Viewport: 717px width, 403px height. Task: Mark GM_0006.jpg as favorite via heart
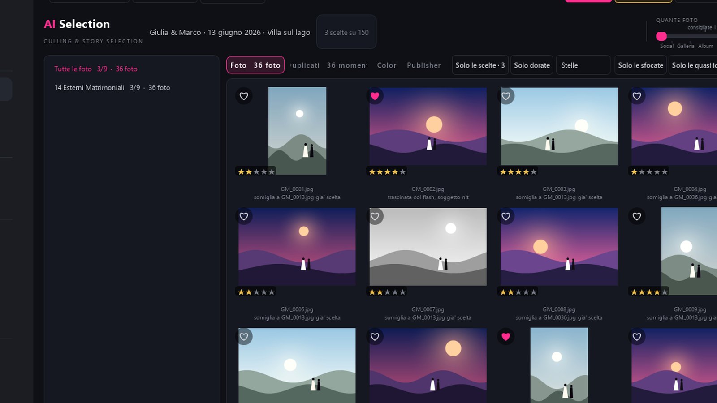tap(244, 216)
